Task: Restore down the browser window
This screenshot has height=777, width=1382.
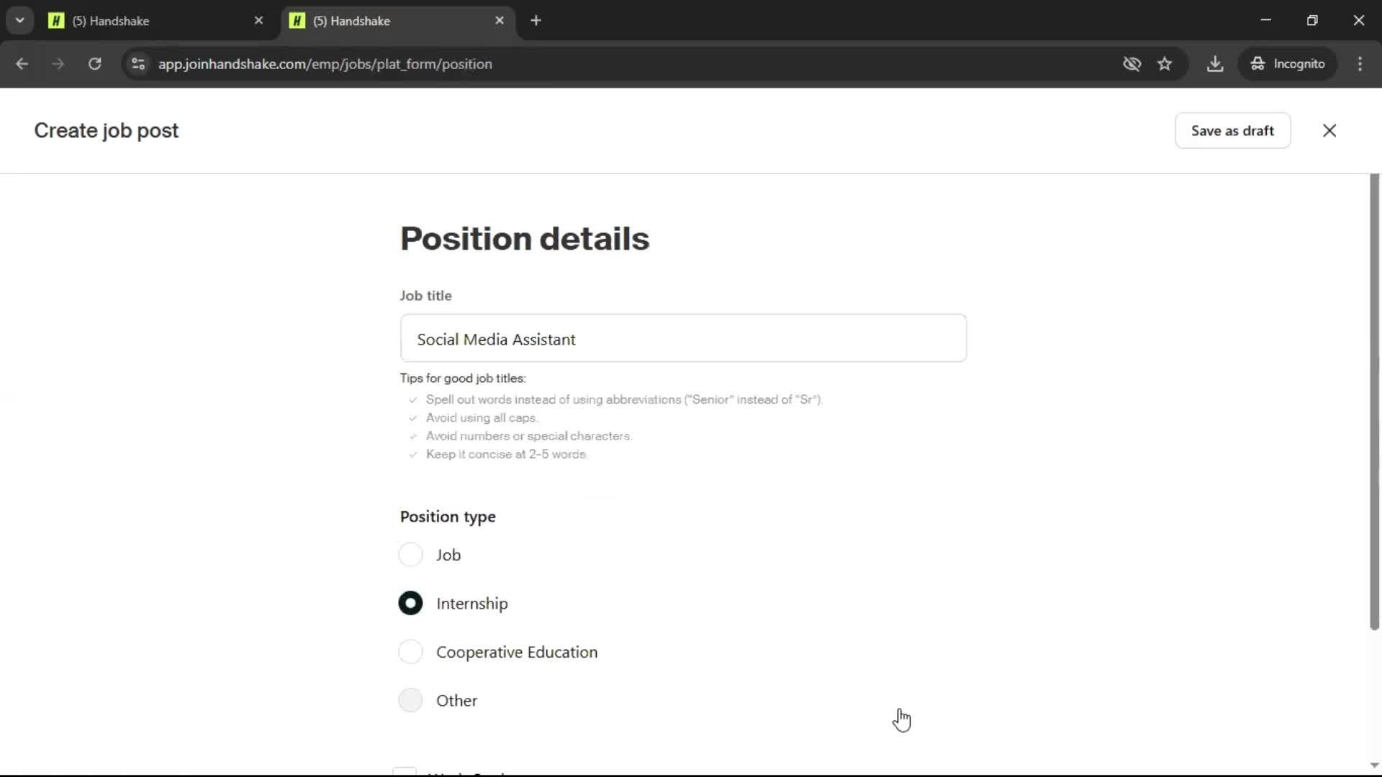Action: point(1312,20)
